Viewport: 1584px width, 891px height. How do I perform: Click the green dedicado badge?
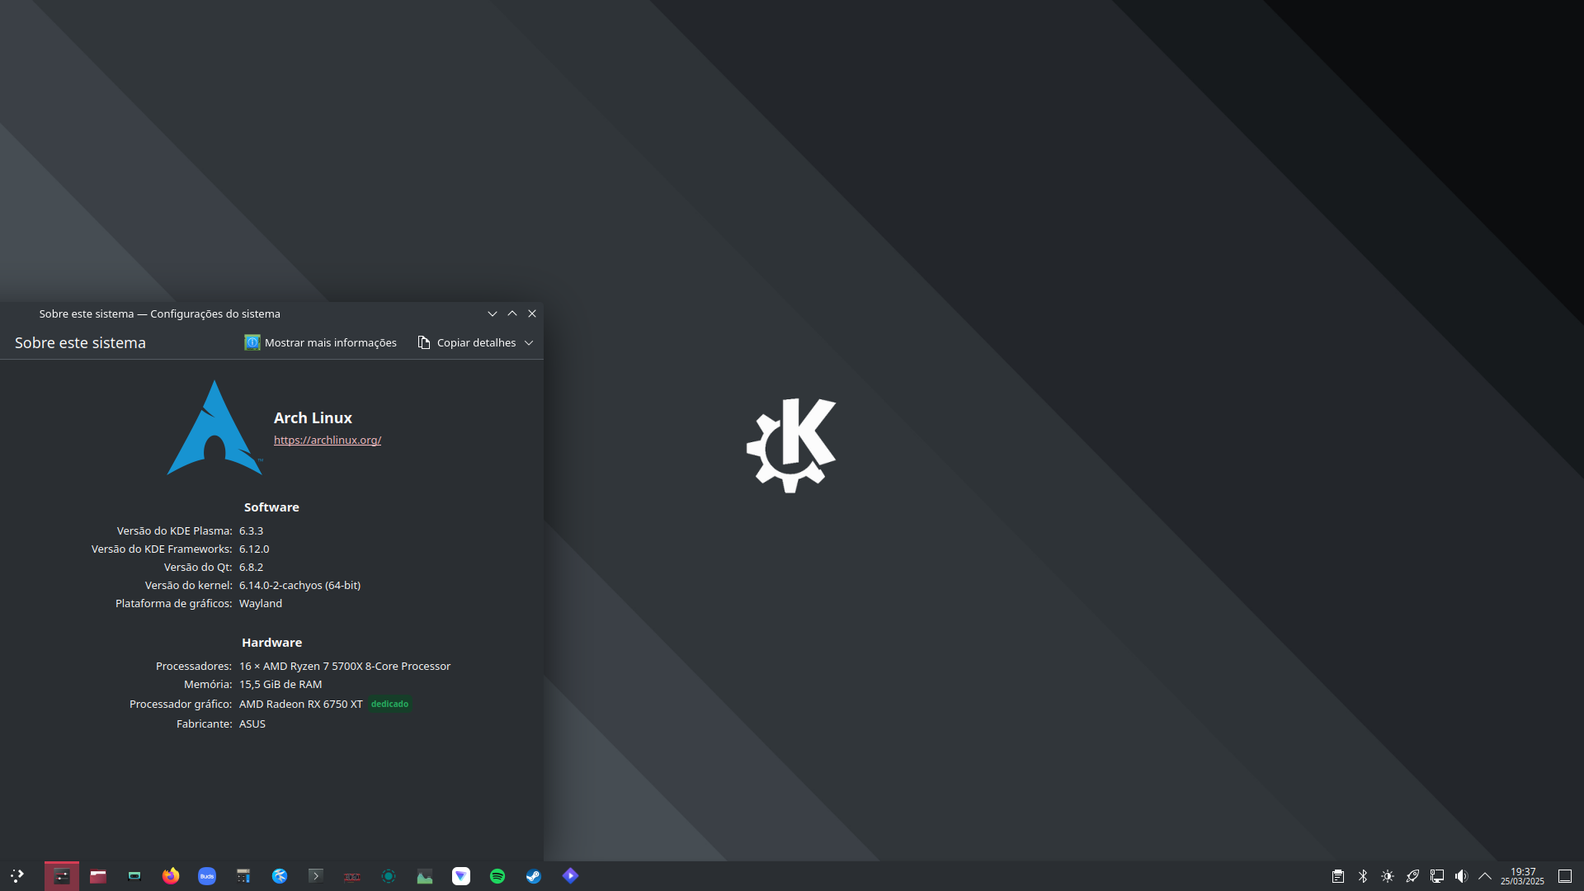(x=389, y=705)
